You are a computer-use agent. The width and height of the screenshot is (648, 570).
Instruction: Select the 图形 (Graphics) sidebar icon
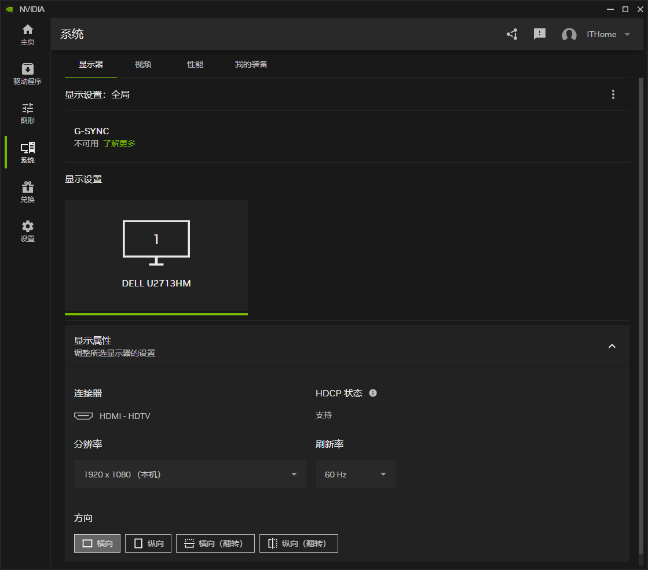click(27, 113)
